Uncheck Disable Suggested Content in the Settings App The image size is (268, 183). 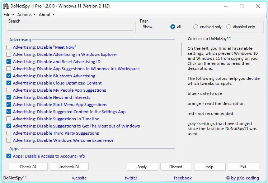click(x=9, y=111)
